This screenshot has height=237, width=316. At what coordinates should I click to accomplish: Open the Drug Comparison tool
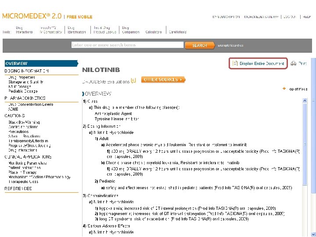click(131, 30)
